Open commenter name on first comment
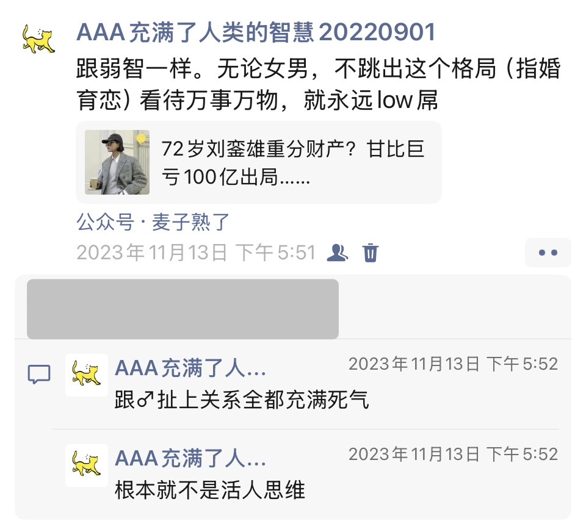Image resolution: width=586 pixels, height=521 pixels. point(190,368)
